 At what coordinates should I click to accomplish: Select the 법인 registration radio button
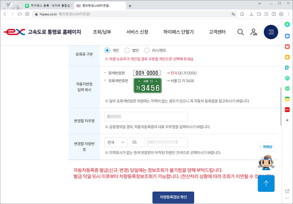(x=127, y=50)
